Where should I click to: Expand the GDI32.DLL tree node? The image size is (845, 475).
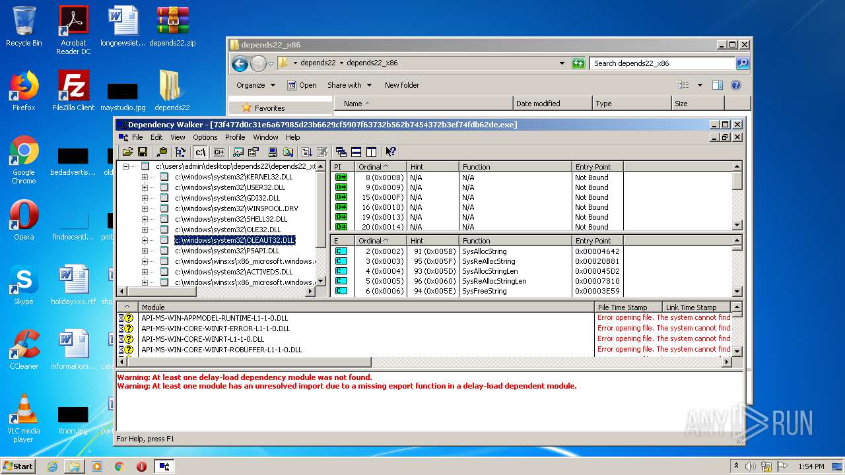click(x=145, y=198)
